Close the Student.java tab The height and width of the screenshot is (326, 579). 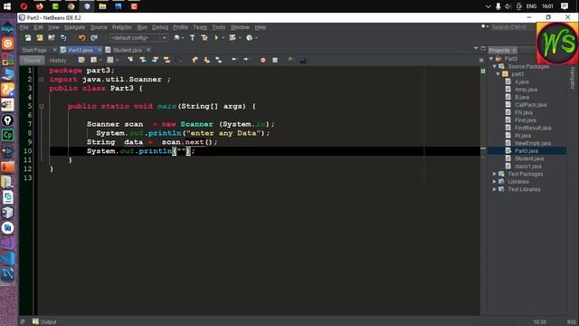[x=148, y=50]
